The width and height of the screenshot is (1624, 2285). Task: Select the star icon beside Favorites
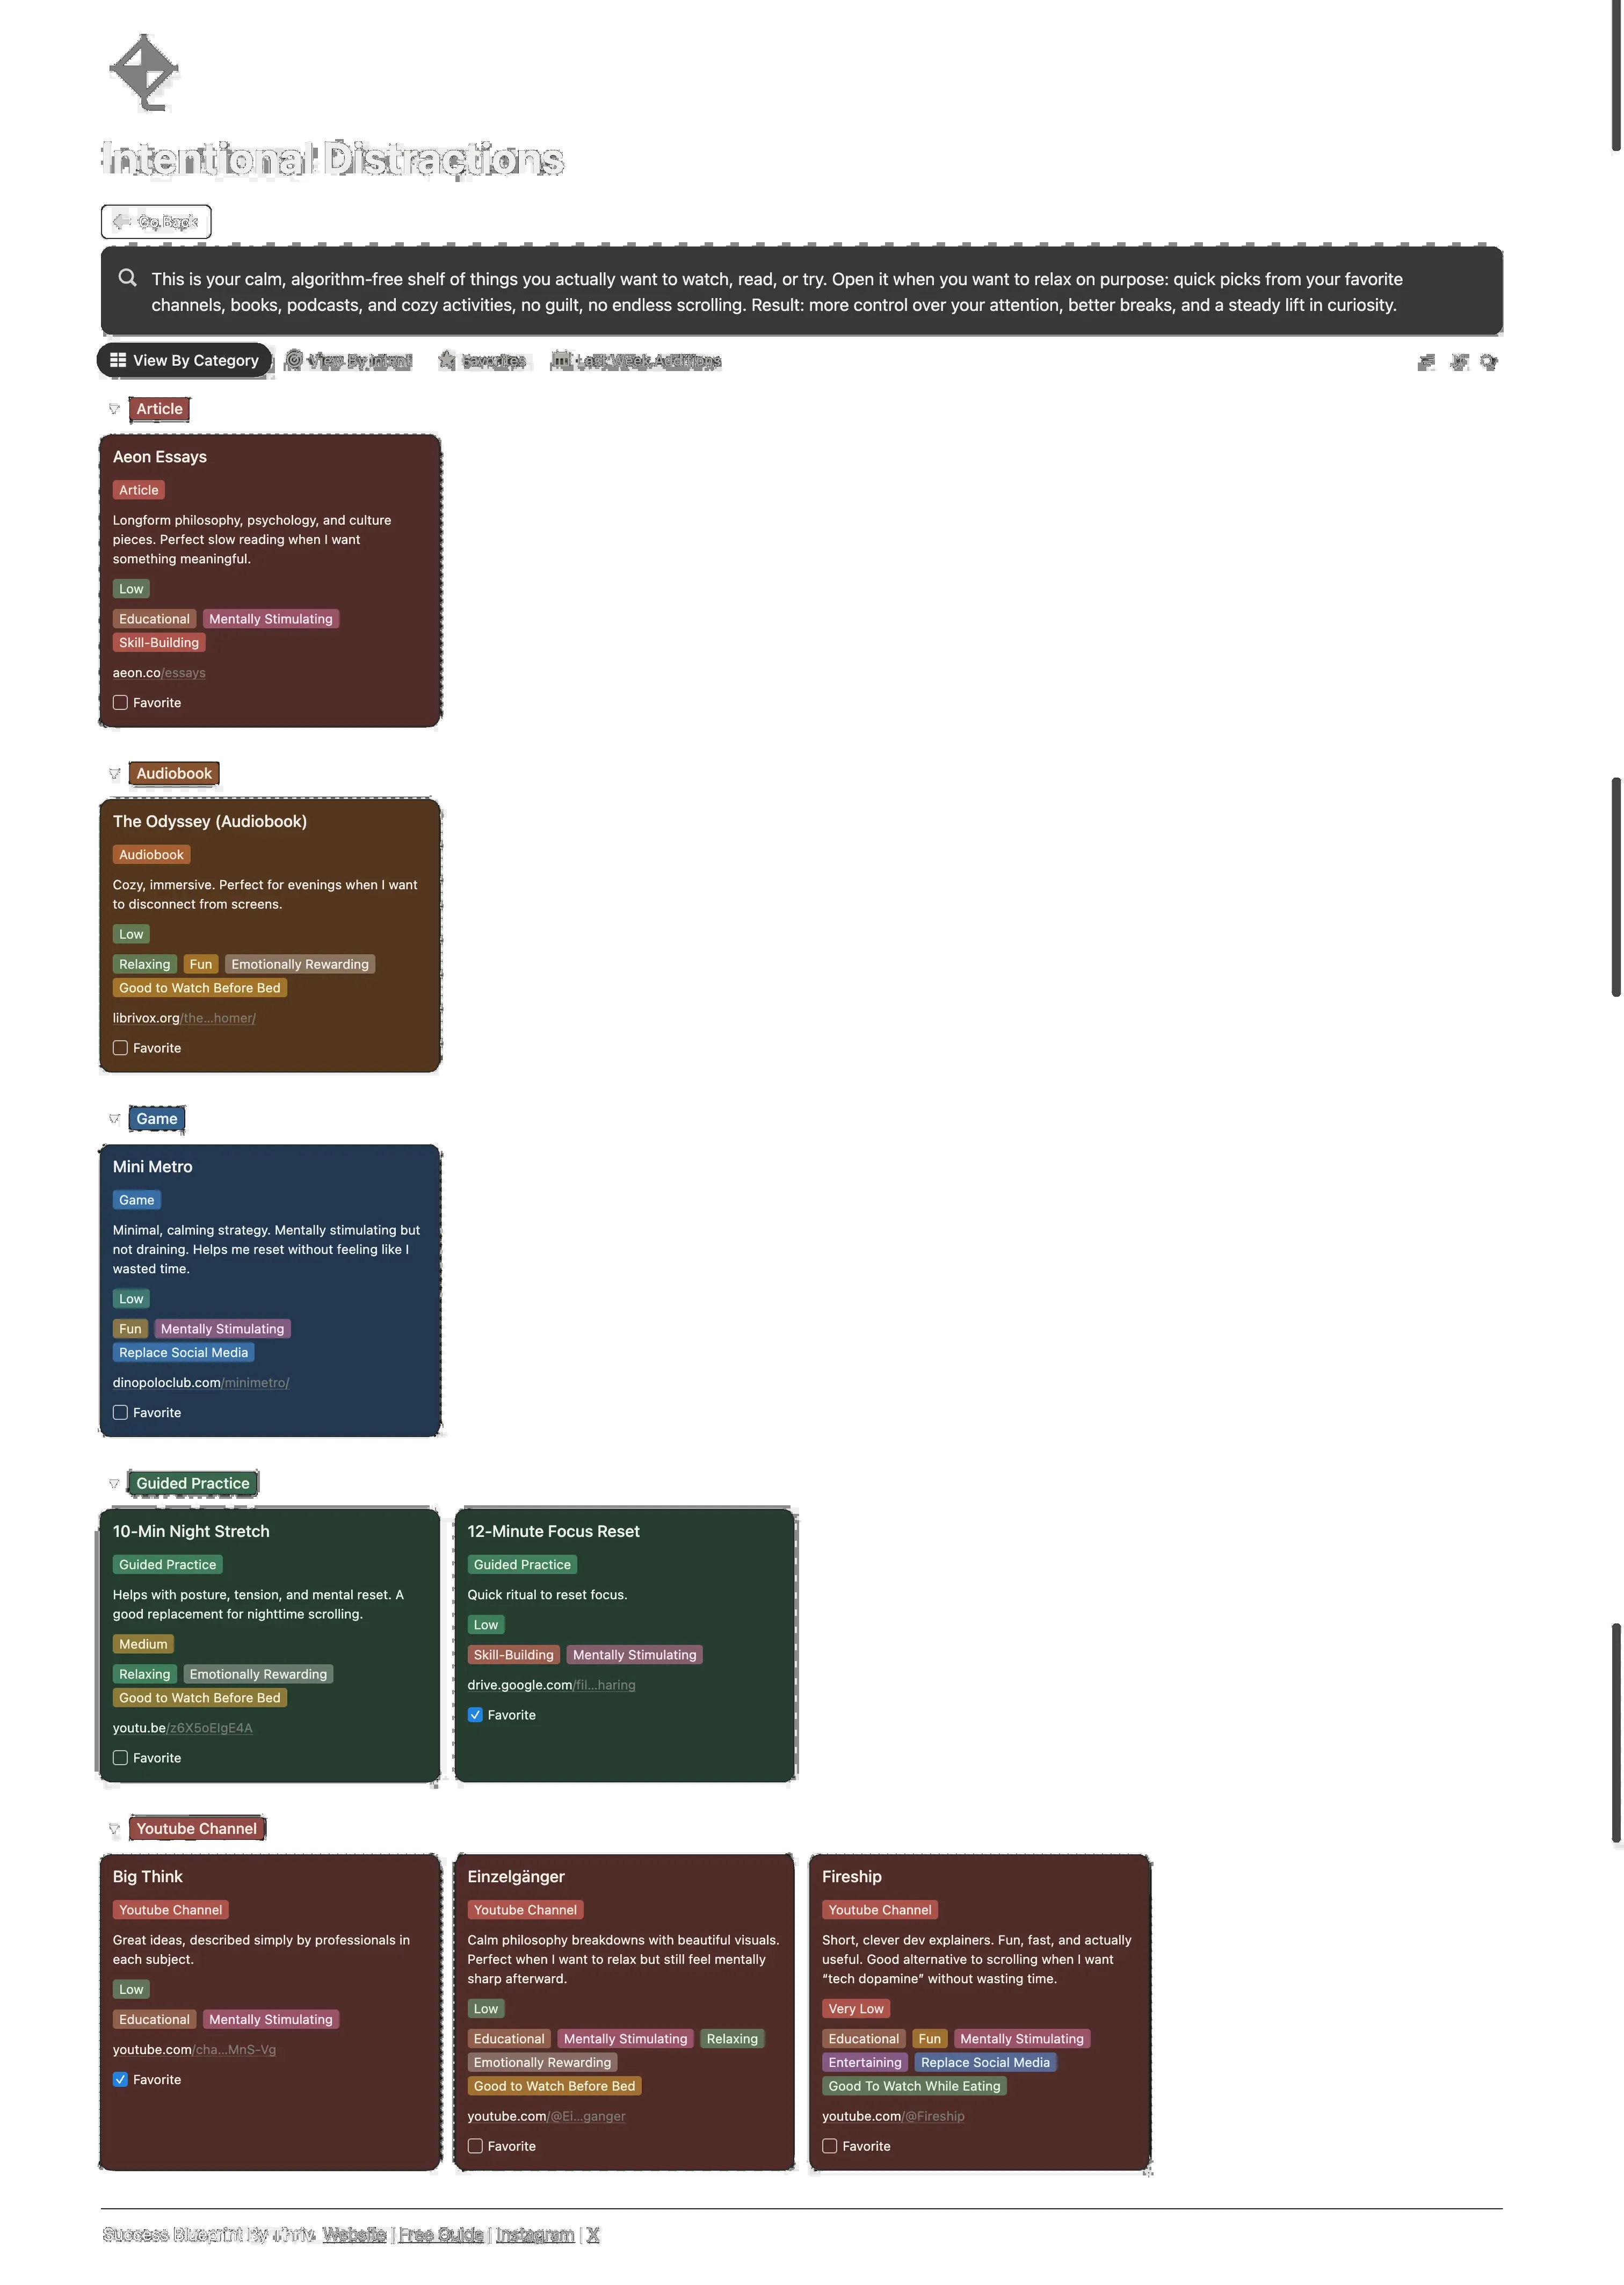coord(447,360)
